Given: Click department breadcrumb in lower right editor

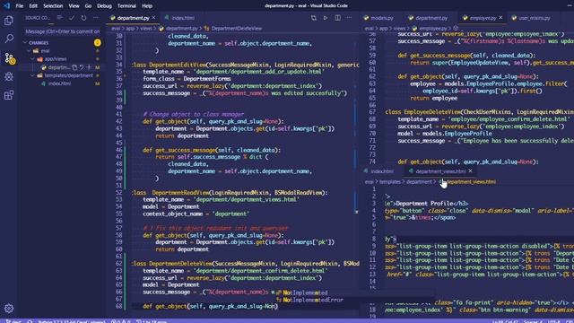Looking at the screenshot, I should pyautogui.click(x=419, y=181).
